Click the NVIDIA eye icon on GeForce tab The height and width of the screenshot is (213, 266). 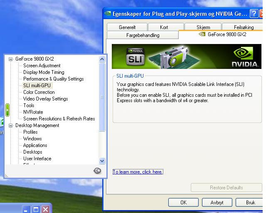pos(202,34)
